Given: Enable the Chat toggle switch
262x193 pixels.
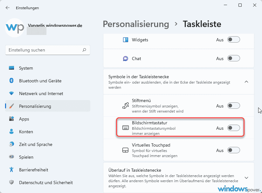Looking at the screenshot, I should [233, 59].
